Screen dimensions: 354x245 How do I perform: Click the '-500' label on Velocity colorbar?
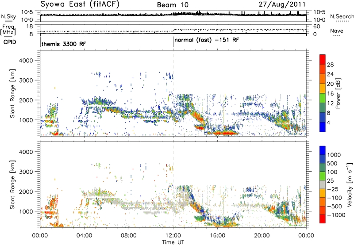pyautogui.click(x=335, y=207)
